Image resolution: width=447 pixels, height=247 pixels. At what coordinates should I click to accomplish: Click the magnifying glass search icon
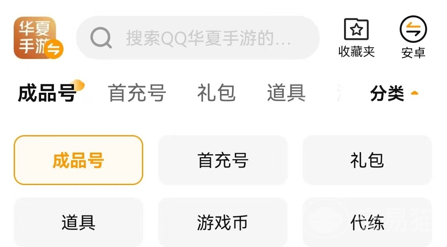coord(100,38)
